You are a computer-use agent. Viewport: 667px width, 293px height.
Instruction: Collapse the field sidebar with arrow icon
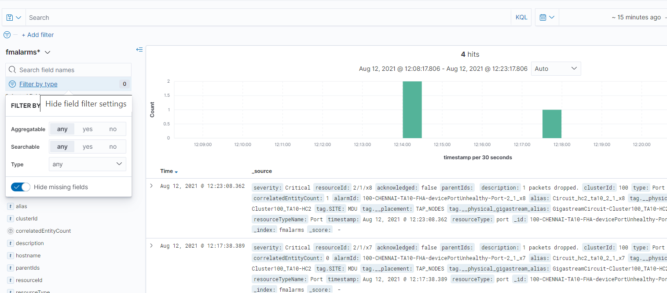tap(139, 50)
